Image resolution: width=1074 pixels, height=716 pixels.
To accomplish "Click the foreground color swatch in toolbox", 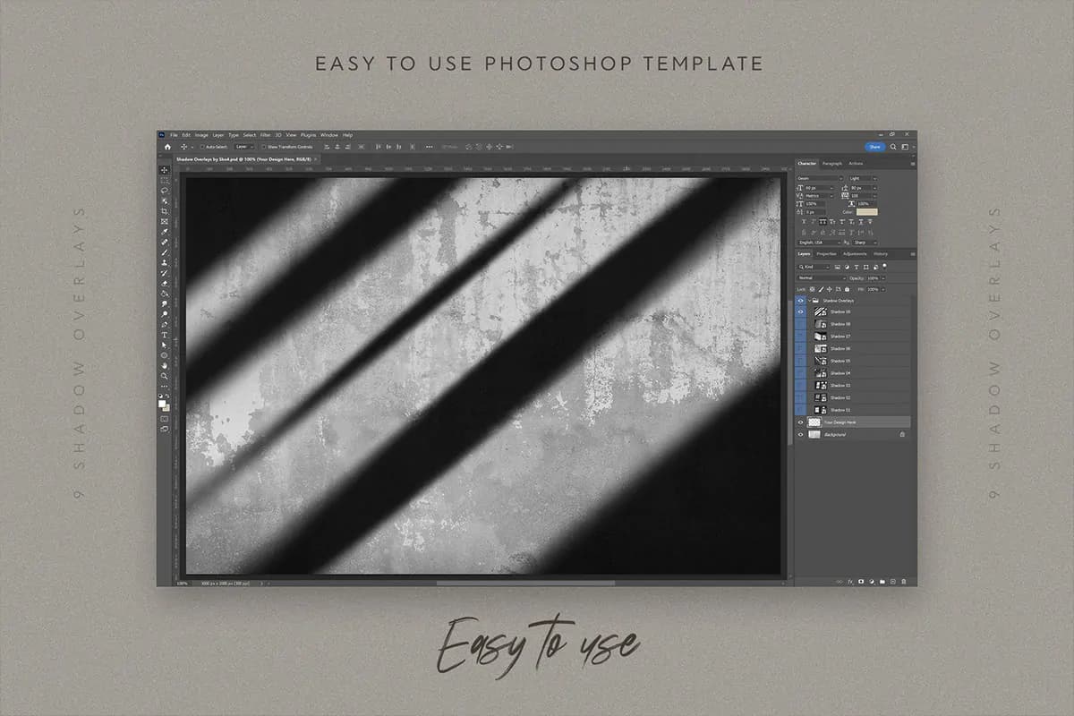I will click(163, 404).
